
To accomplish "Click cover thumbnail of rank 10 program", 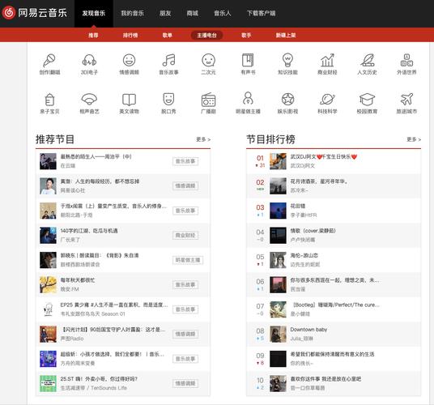I will tap(278, 383).
